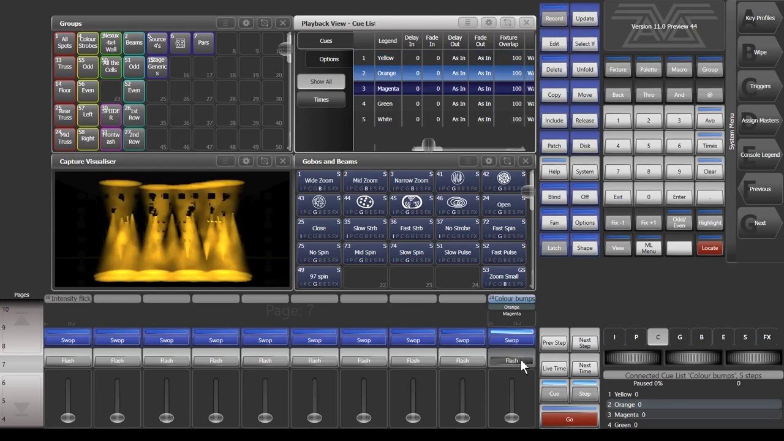784x441 pixels.
Task: Select gobo palette 44 with dots pattern
Action: (365, 202)
